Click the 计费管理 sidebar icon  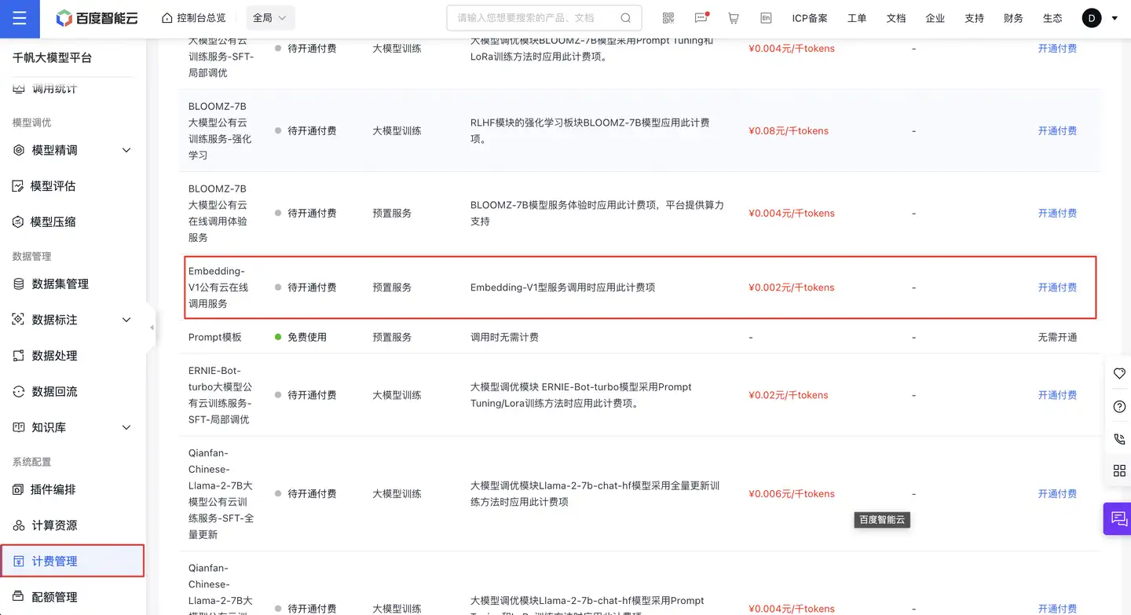click(19, 562)
